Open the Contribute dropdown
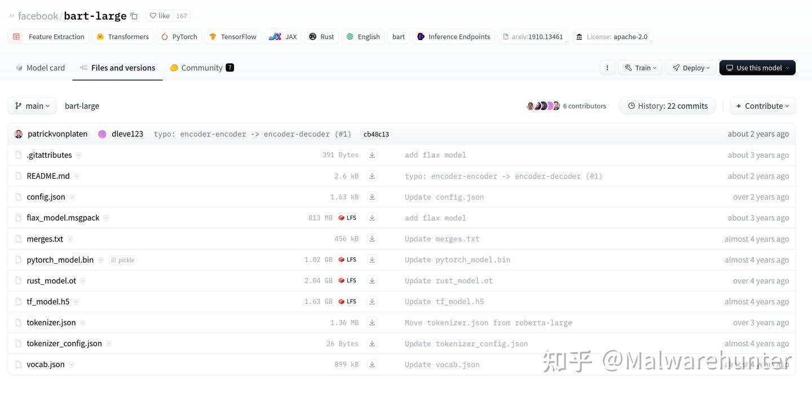Viewport: 812px width, 394px height. pyautogui.click(x=763, y=106)
